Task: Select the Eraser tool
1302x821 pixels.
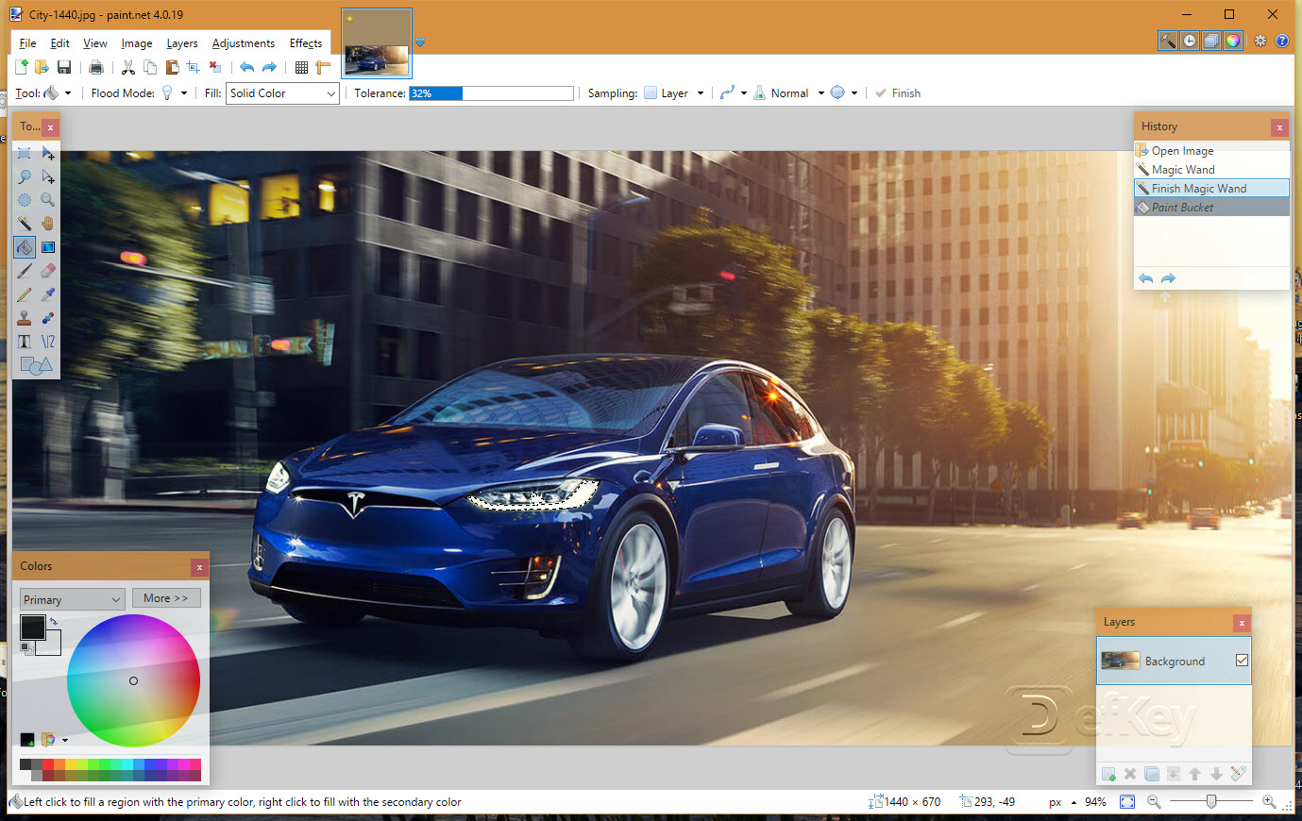Action: click(x=48, y=271)
